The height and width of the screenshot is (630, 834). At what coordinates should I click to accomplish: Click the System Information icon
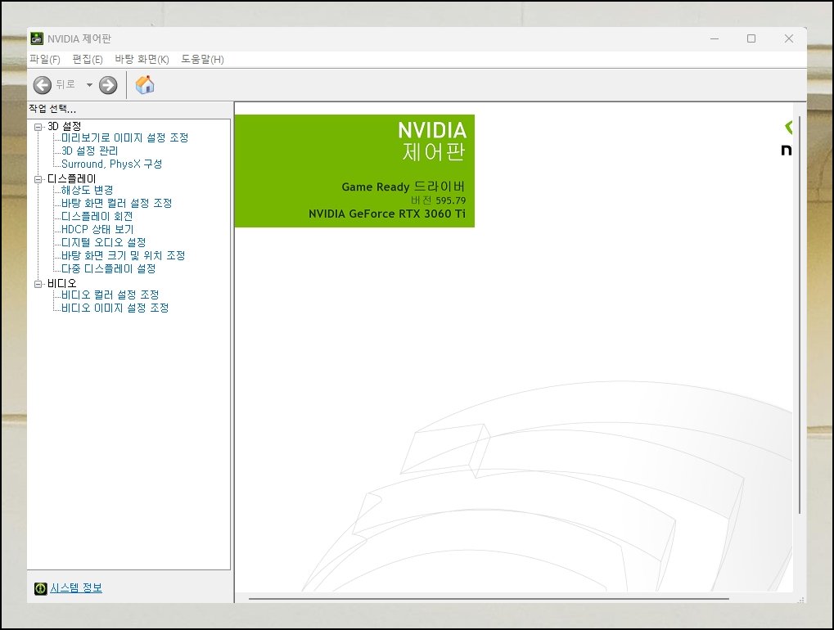coord(40,588)
